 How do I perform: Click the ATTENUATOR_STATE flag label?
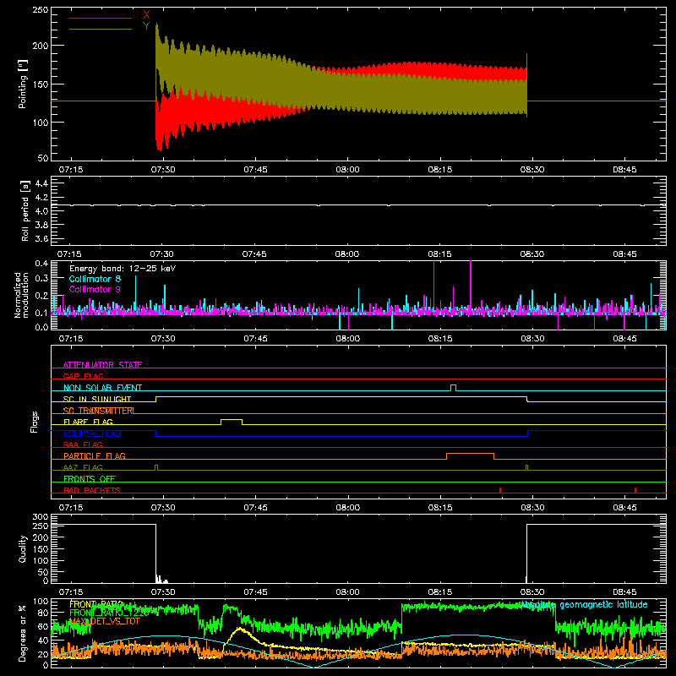(102, 365)
